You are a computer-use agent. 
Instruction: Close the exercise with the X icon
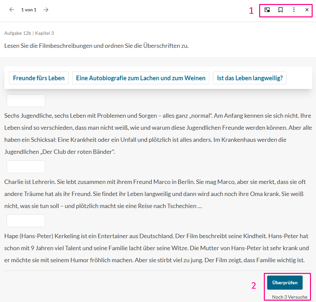[307, 10]
